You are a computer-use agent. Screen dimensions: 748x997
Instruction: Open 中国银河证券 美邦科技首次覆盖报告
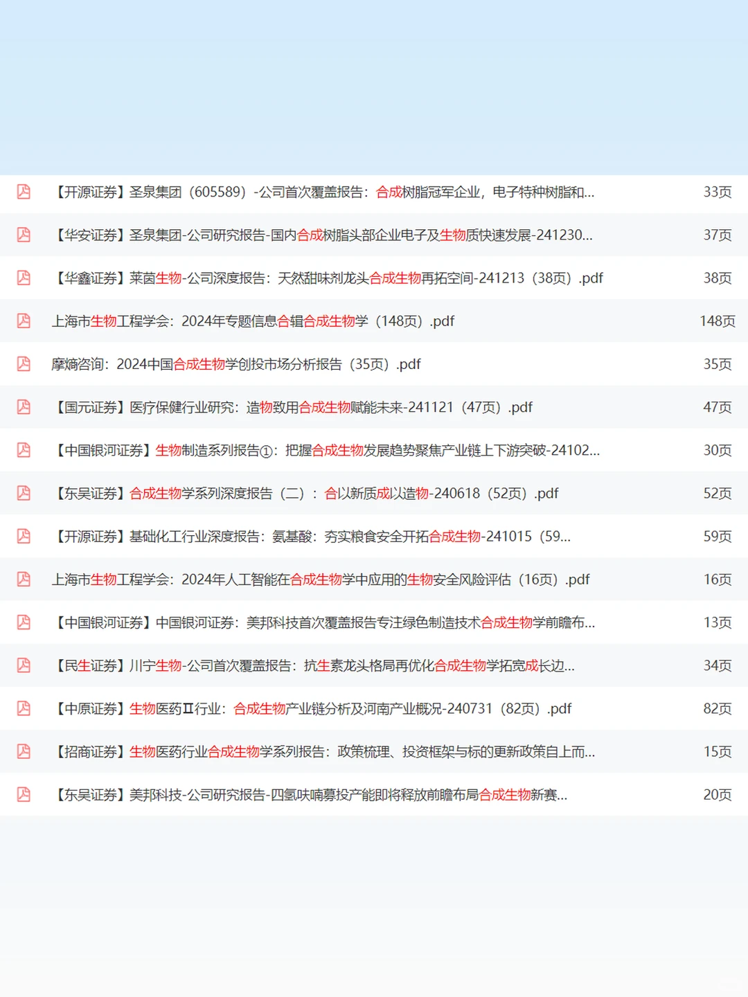click(x=323, y=622)
